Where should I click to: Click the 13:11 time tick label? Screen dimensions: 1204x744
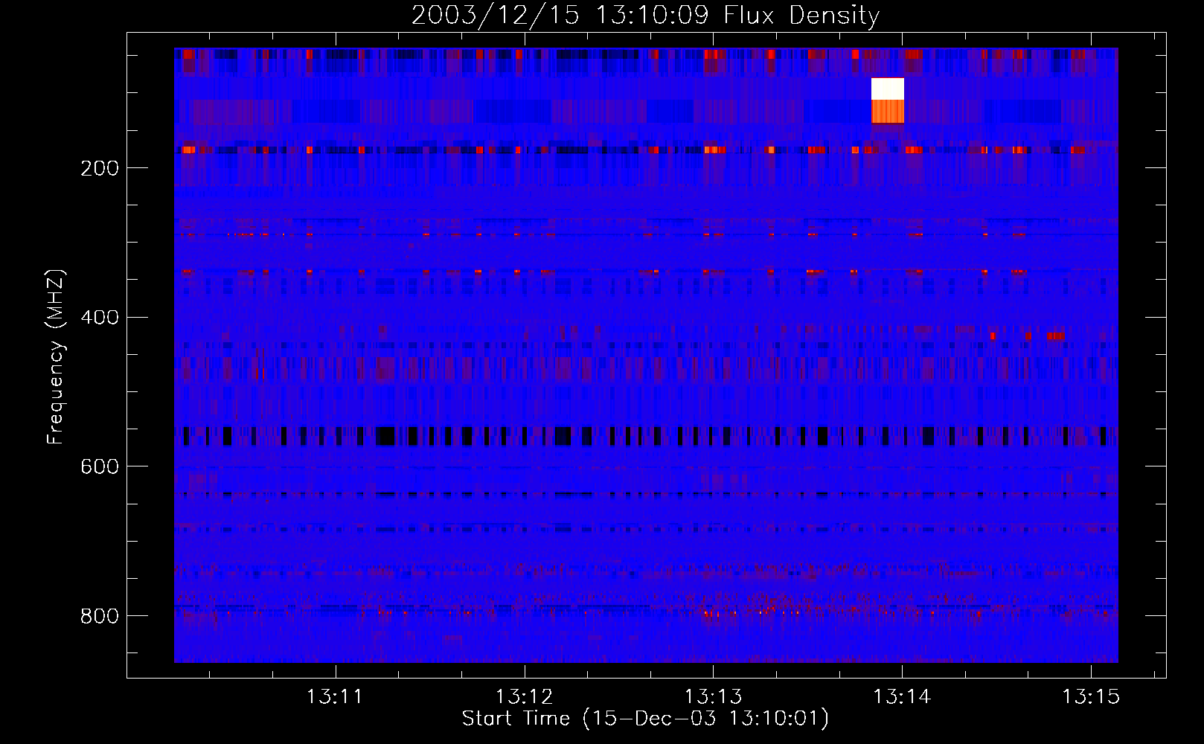335,697
